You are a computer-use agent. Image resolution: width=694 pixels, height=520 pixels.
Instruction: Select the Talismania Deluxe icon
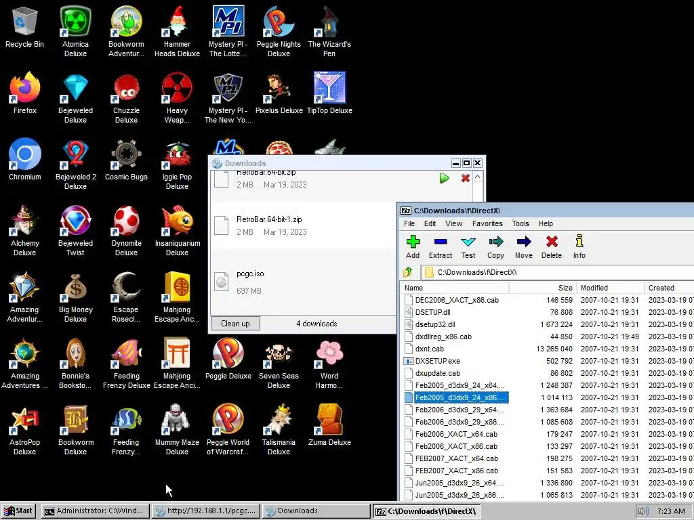click(x=279, y=429)
